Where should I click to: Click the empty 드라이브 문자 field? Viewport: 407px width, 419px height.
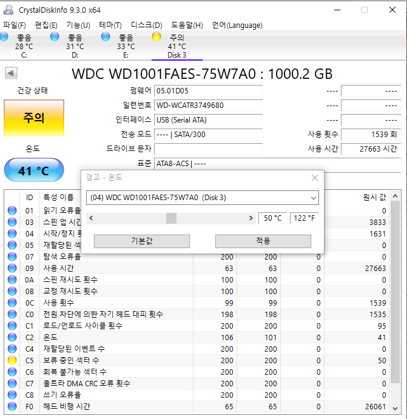(x=209, y=149)
